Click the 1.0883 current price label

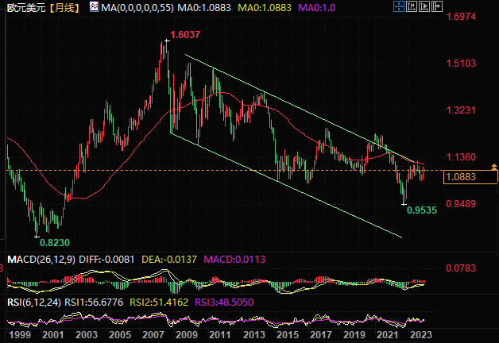pyautogui.click(x=472, y=176)
